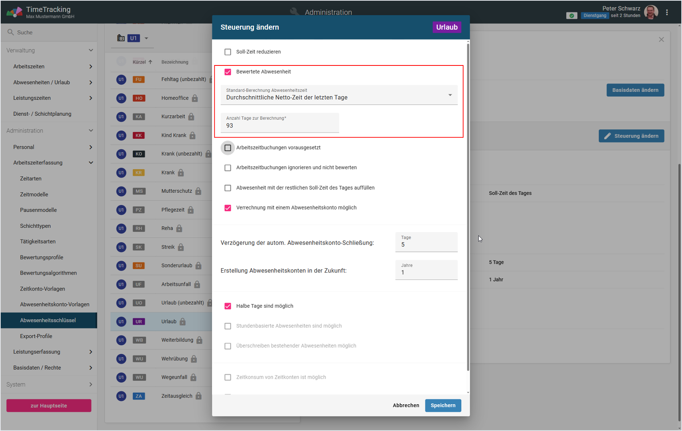Select Bewertungsprofile menu item
The image size is (682, 431).
click(42, 257)
